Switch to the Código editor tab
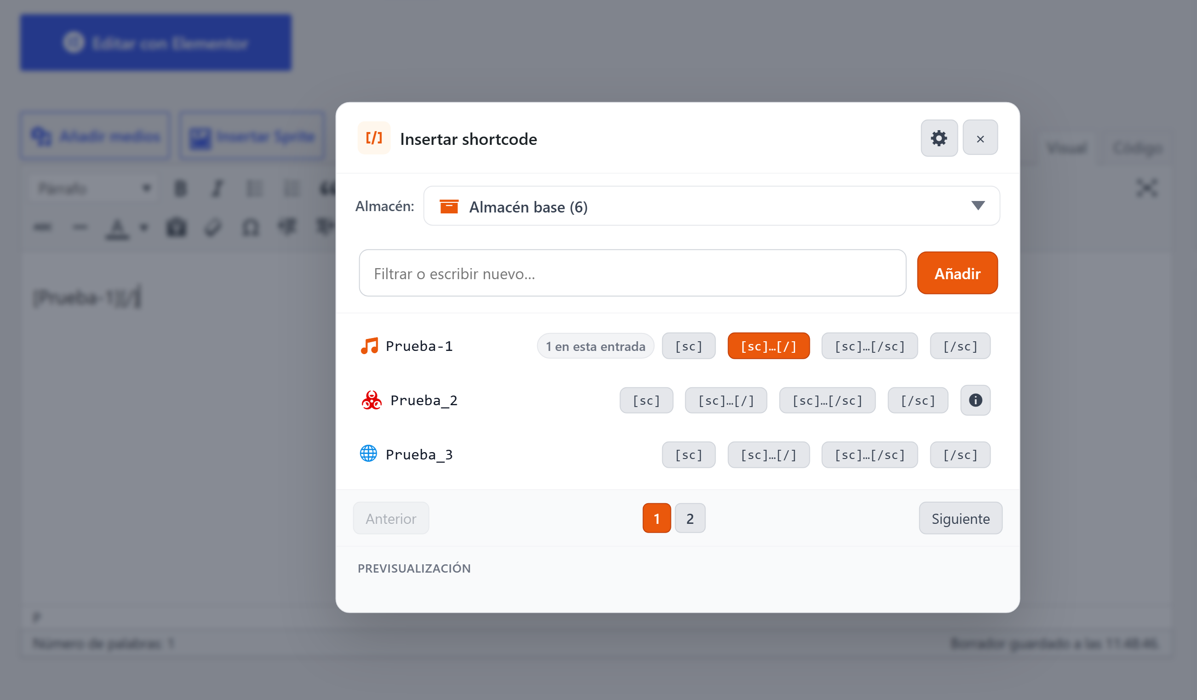The width and height of the screenshot is (1197, 700). (x=1138, y=148)
